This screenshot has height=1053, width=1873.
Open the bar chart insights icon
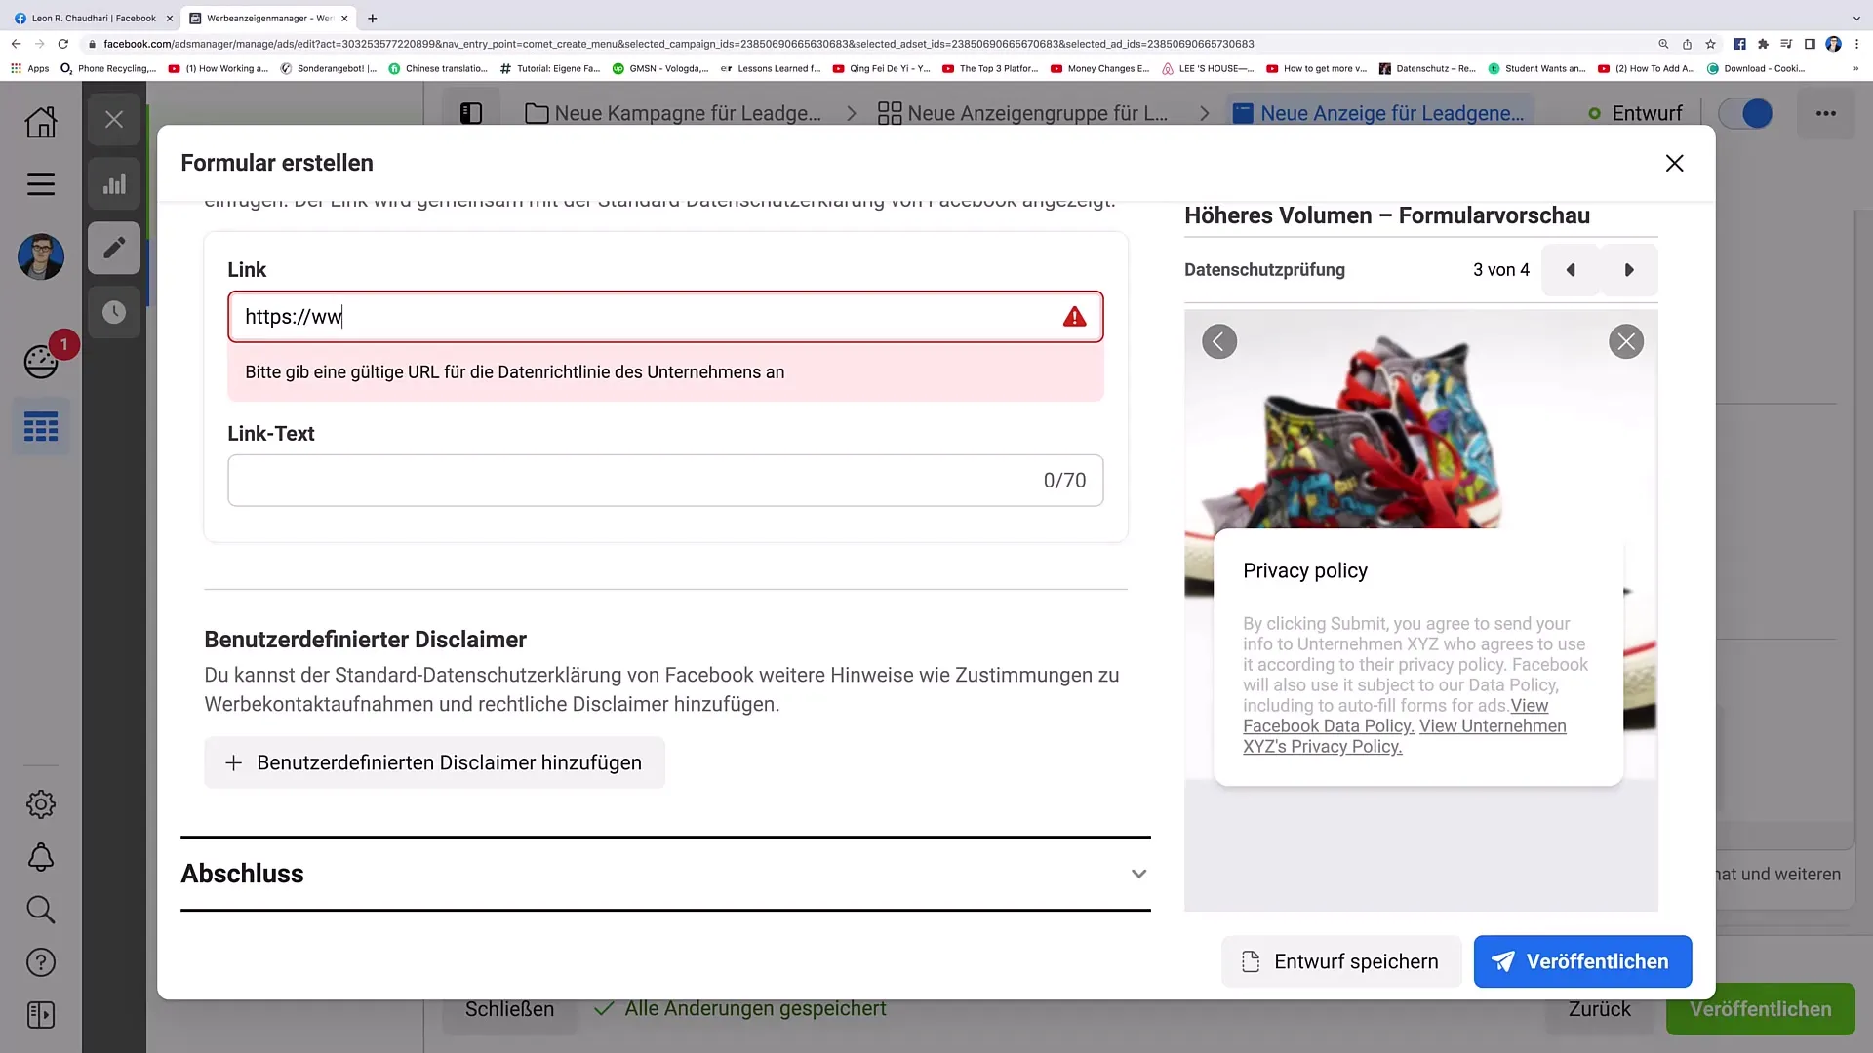tap(114, 184)
